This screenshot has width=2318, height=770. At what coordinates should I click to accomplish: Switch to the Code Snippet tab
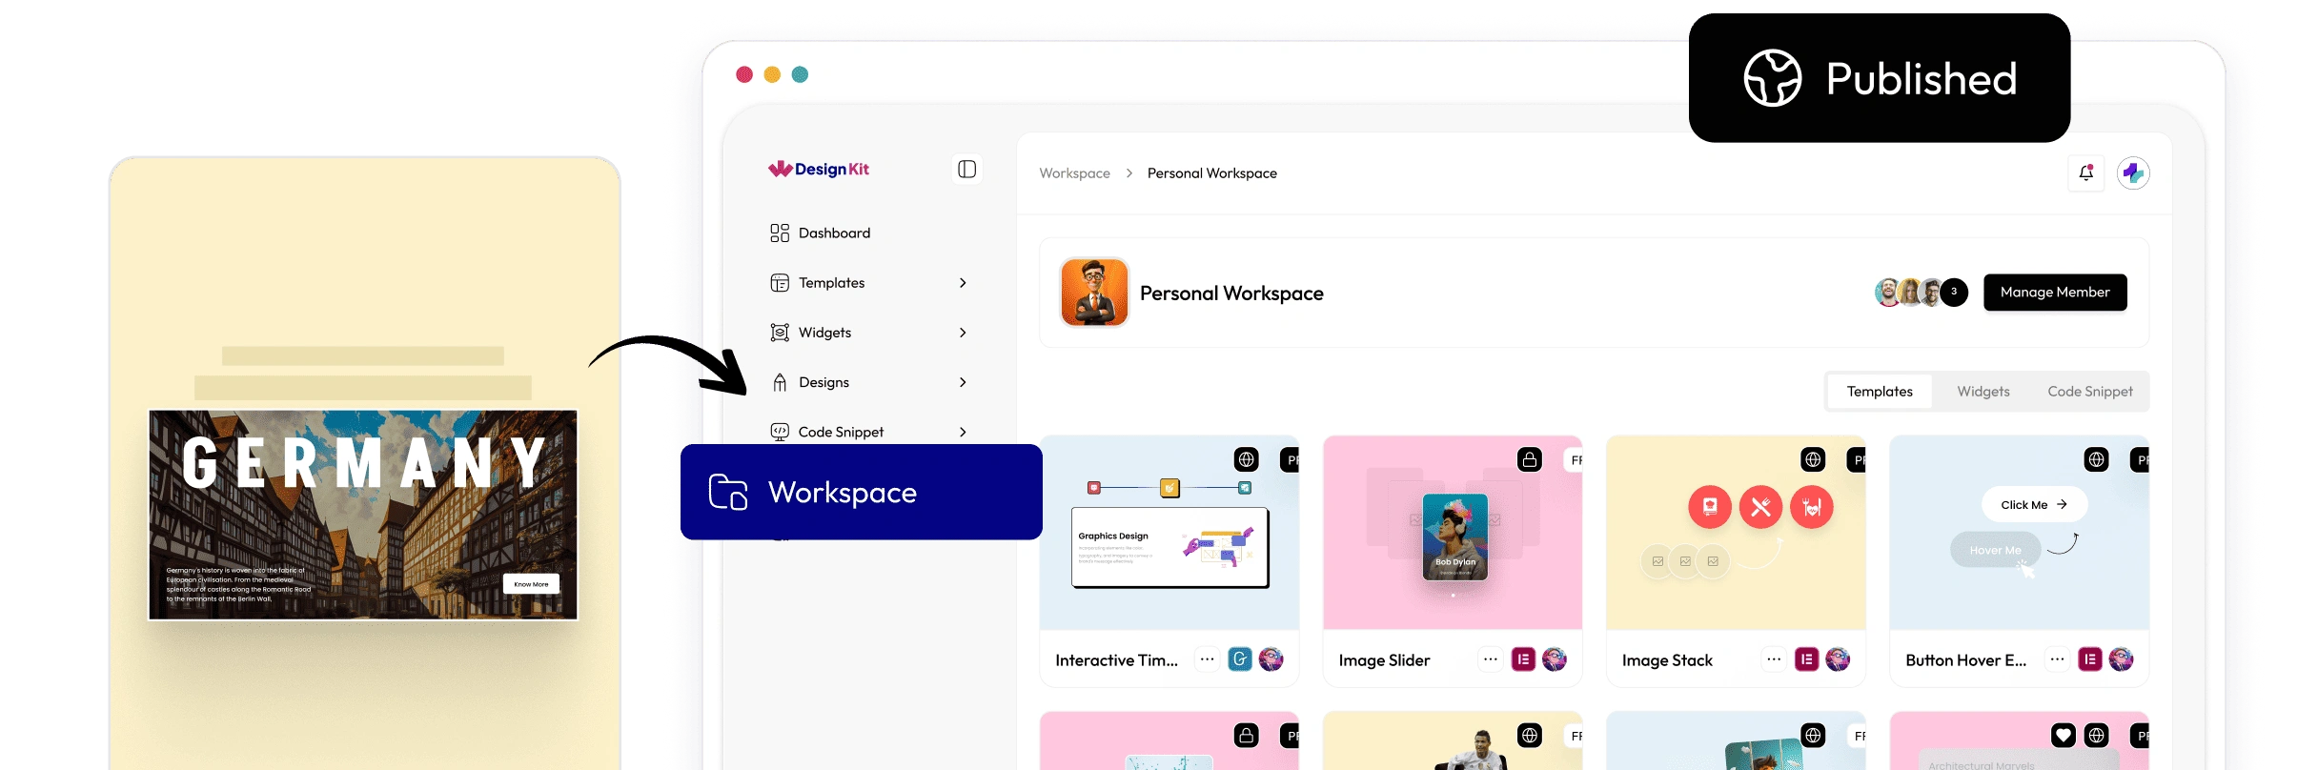(x=2089, y=392)
